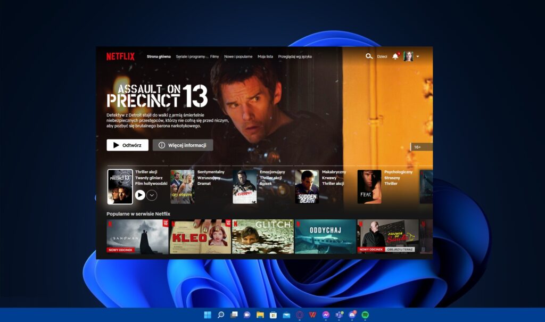Viewport: 545px width, 322px height.
Task: Open Microsoft Teams from taskbar
Action: point(339,315)
